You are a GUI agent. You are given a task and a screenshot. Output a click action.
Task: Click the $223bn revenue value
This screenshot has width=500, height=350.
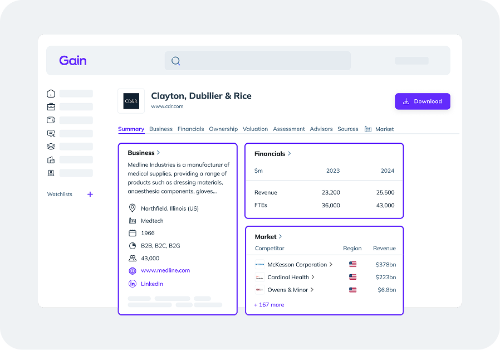pos(386,277)
